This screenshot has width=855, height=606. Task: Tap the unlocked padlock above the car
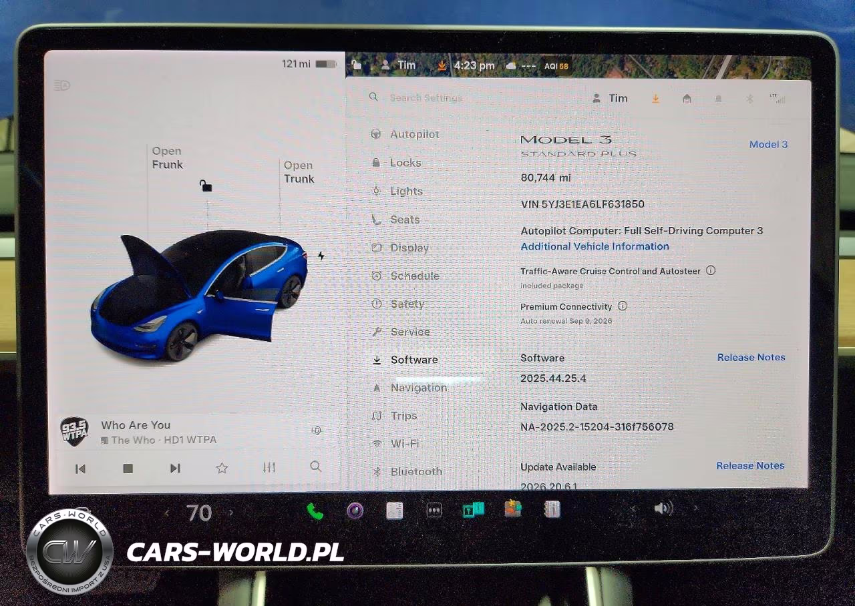(x=206, y=186)
